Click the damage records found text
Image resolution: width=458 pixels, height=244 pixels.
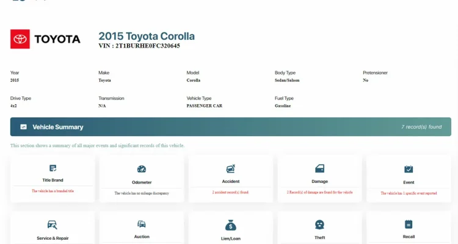click(x=319, y=192)
